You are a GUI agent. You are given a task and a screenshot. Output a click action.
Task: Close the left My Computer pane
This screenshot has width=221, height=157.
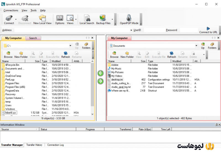click(x=92, y=38)
